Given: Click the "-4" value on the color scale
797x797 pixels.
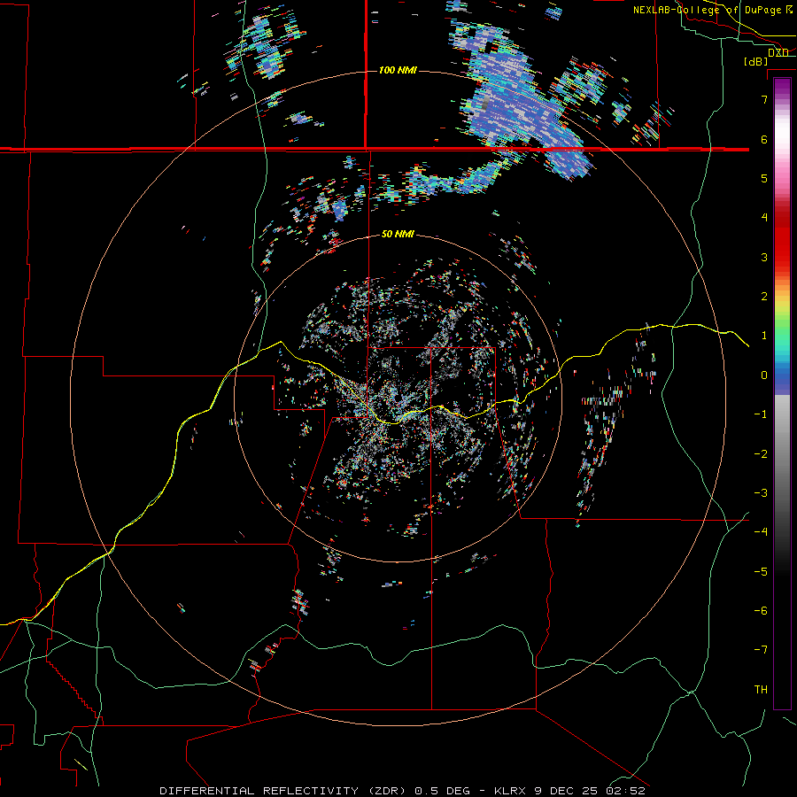Looking at the screenshot, I should (x=761, y=532).
